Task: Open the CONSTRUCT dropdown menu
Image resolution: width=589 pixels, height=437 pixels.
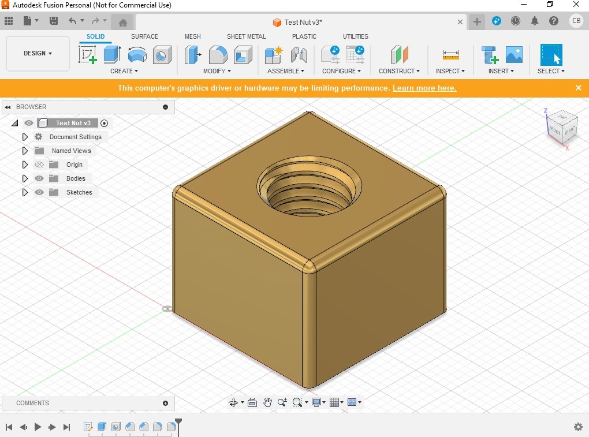Action: point(399,71)
